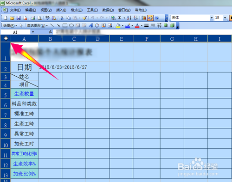The width and height of the screenshot is (232, 182).
Task: Select the Format Painter brush icon
Action: pyautogui.click(x=84, y=18)
